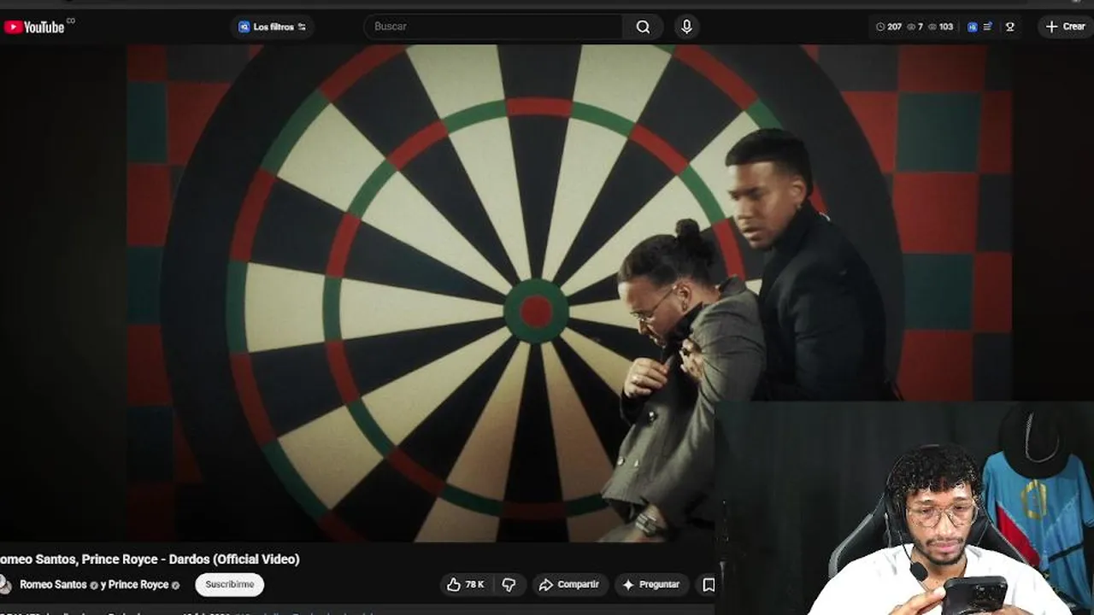This screenshot has height=615, width=1094.
Task: Click the eye counter showing 7
Action: click(915, 26)
